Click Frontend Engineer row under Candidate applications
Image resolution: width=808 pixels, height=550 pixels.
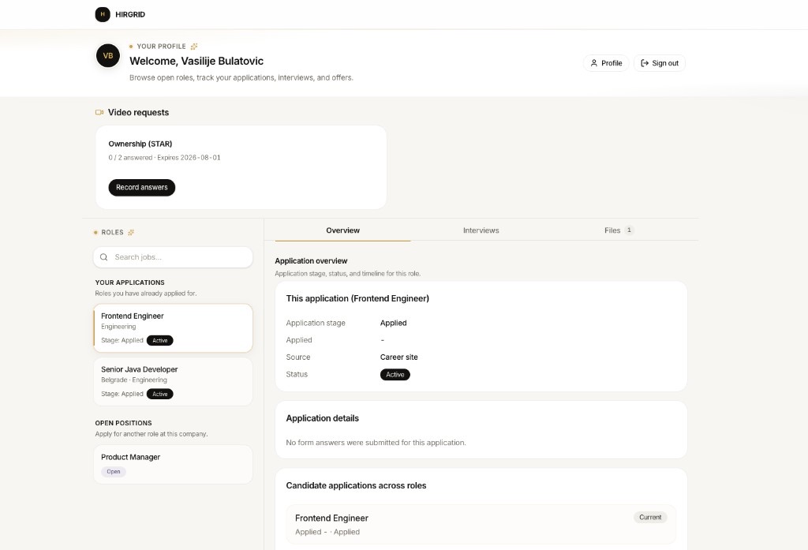click(x=481, y=524)
